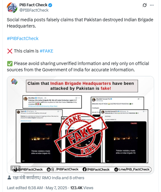Open the #PIBFactCheck hashtag
Viewport: 161px width, 192px height.
(23, 38)
